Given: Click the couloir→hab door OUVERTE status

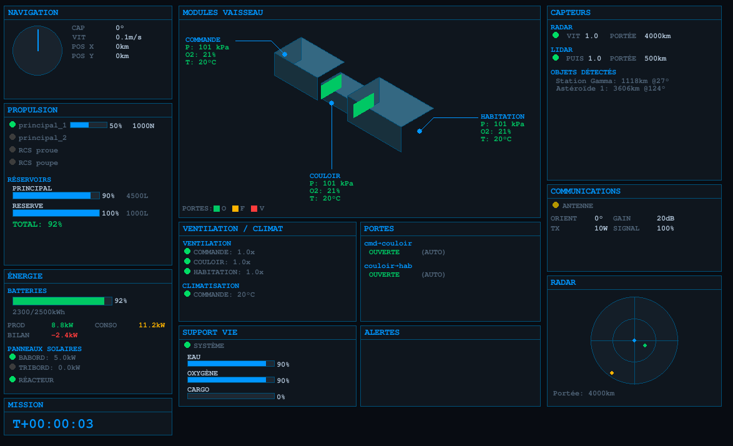Looking at the screenshot, I should pyautogui.click(x=384, y=274).
